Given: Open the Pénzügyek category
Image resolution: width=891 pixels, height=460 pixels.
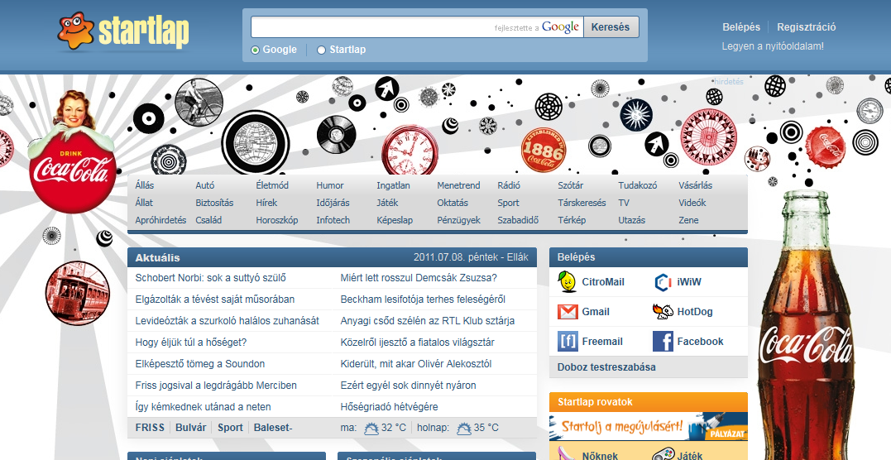Looking at the screenshot, I should click(458, 220).
